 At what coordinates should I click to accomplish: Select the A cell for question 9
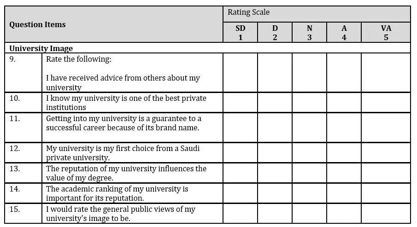344,73
